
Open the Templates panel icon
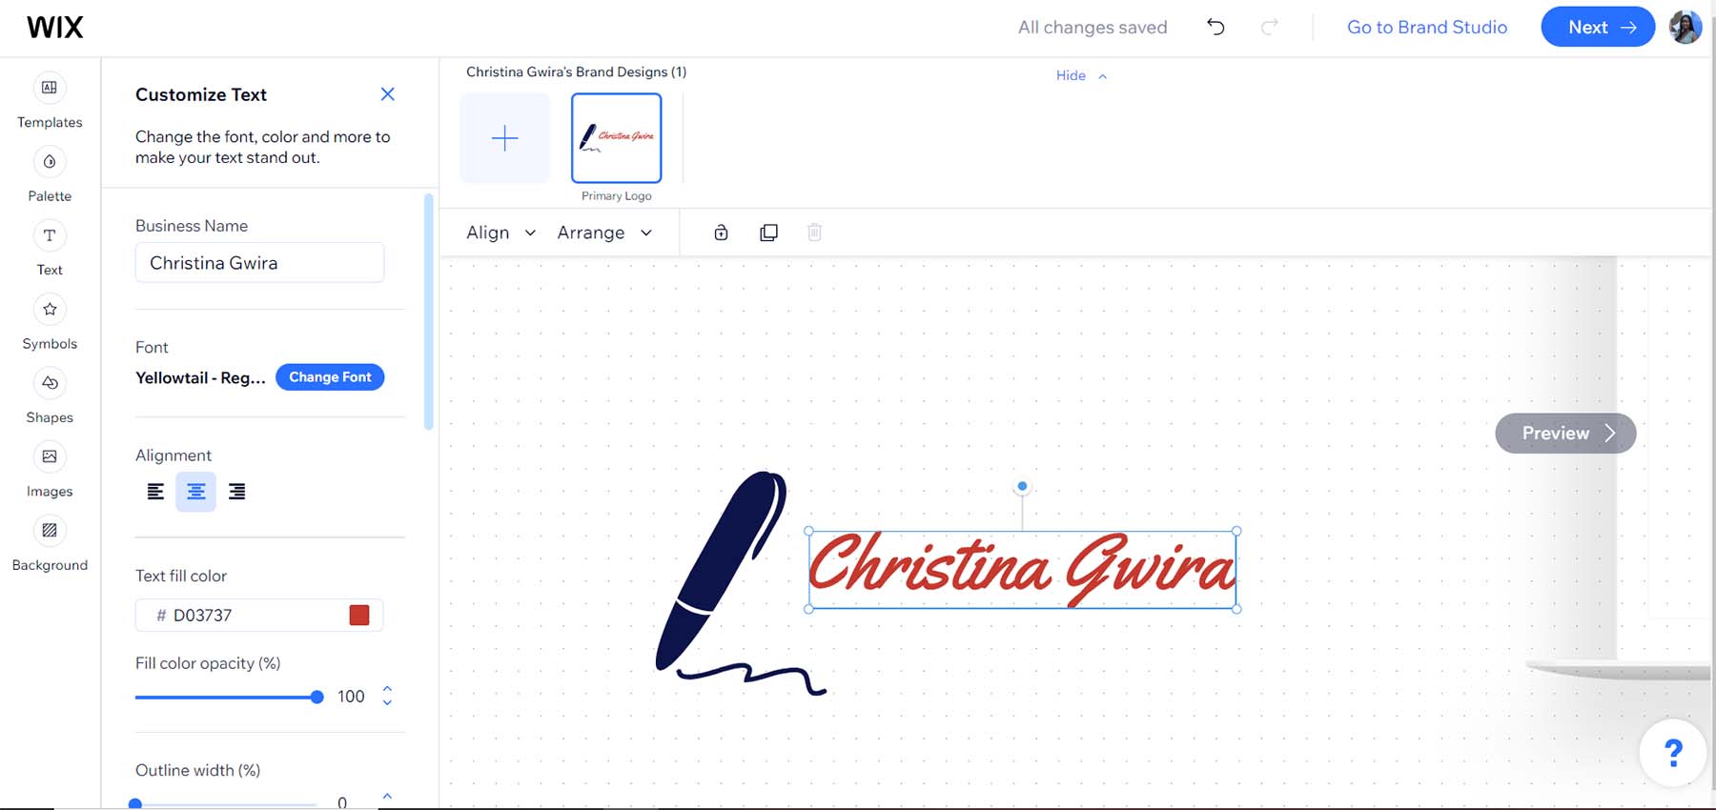pyautogui.click(x=50, y=88)
